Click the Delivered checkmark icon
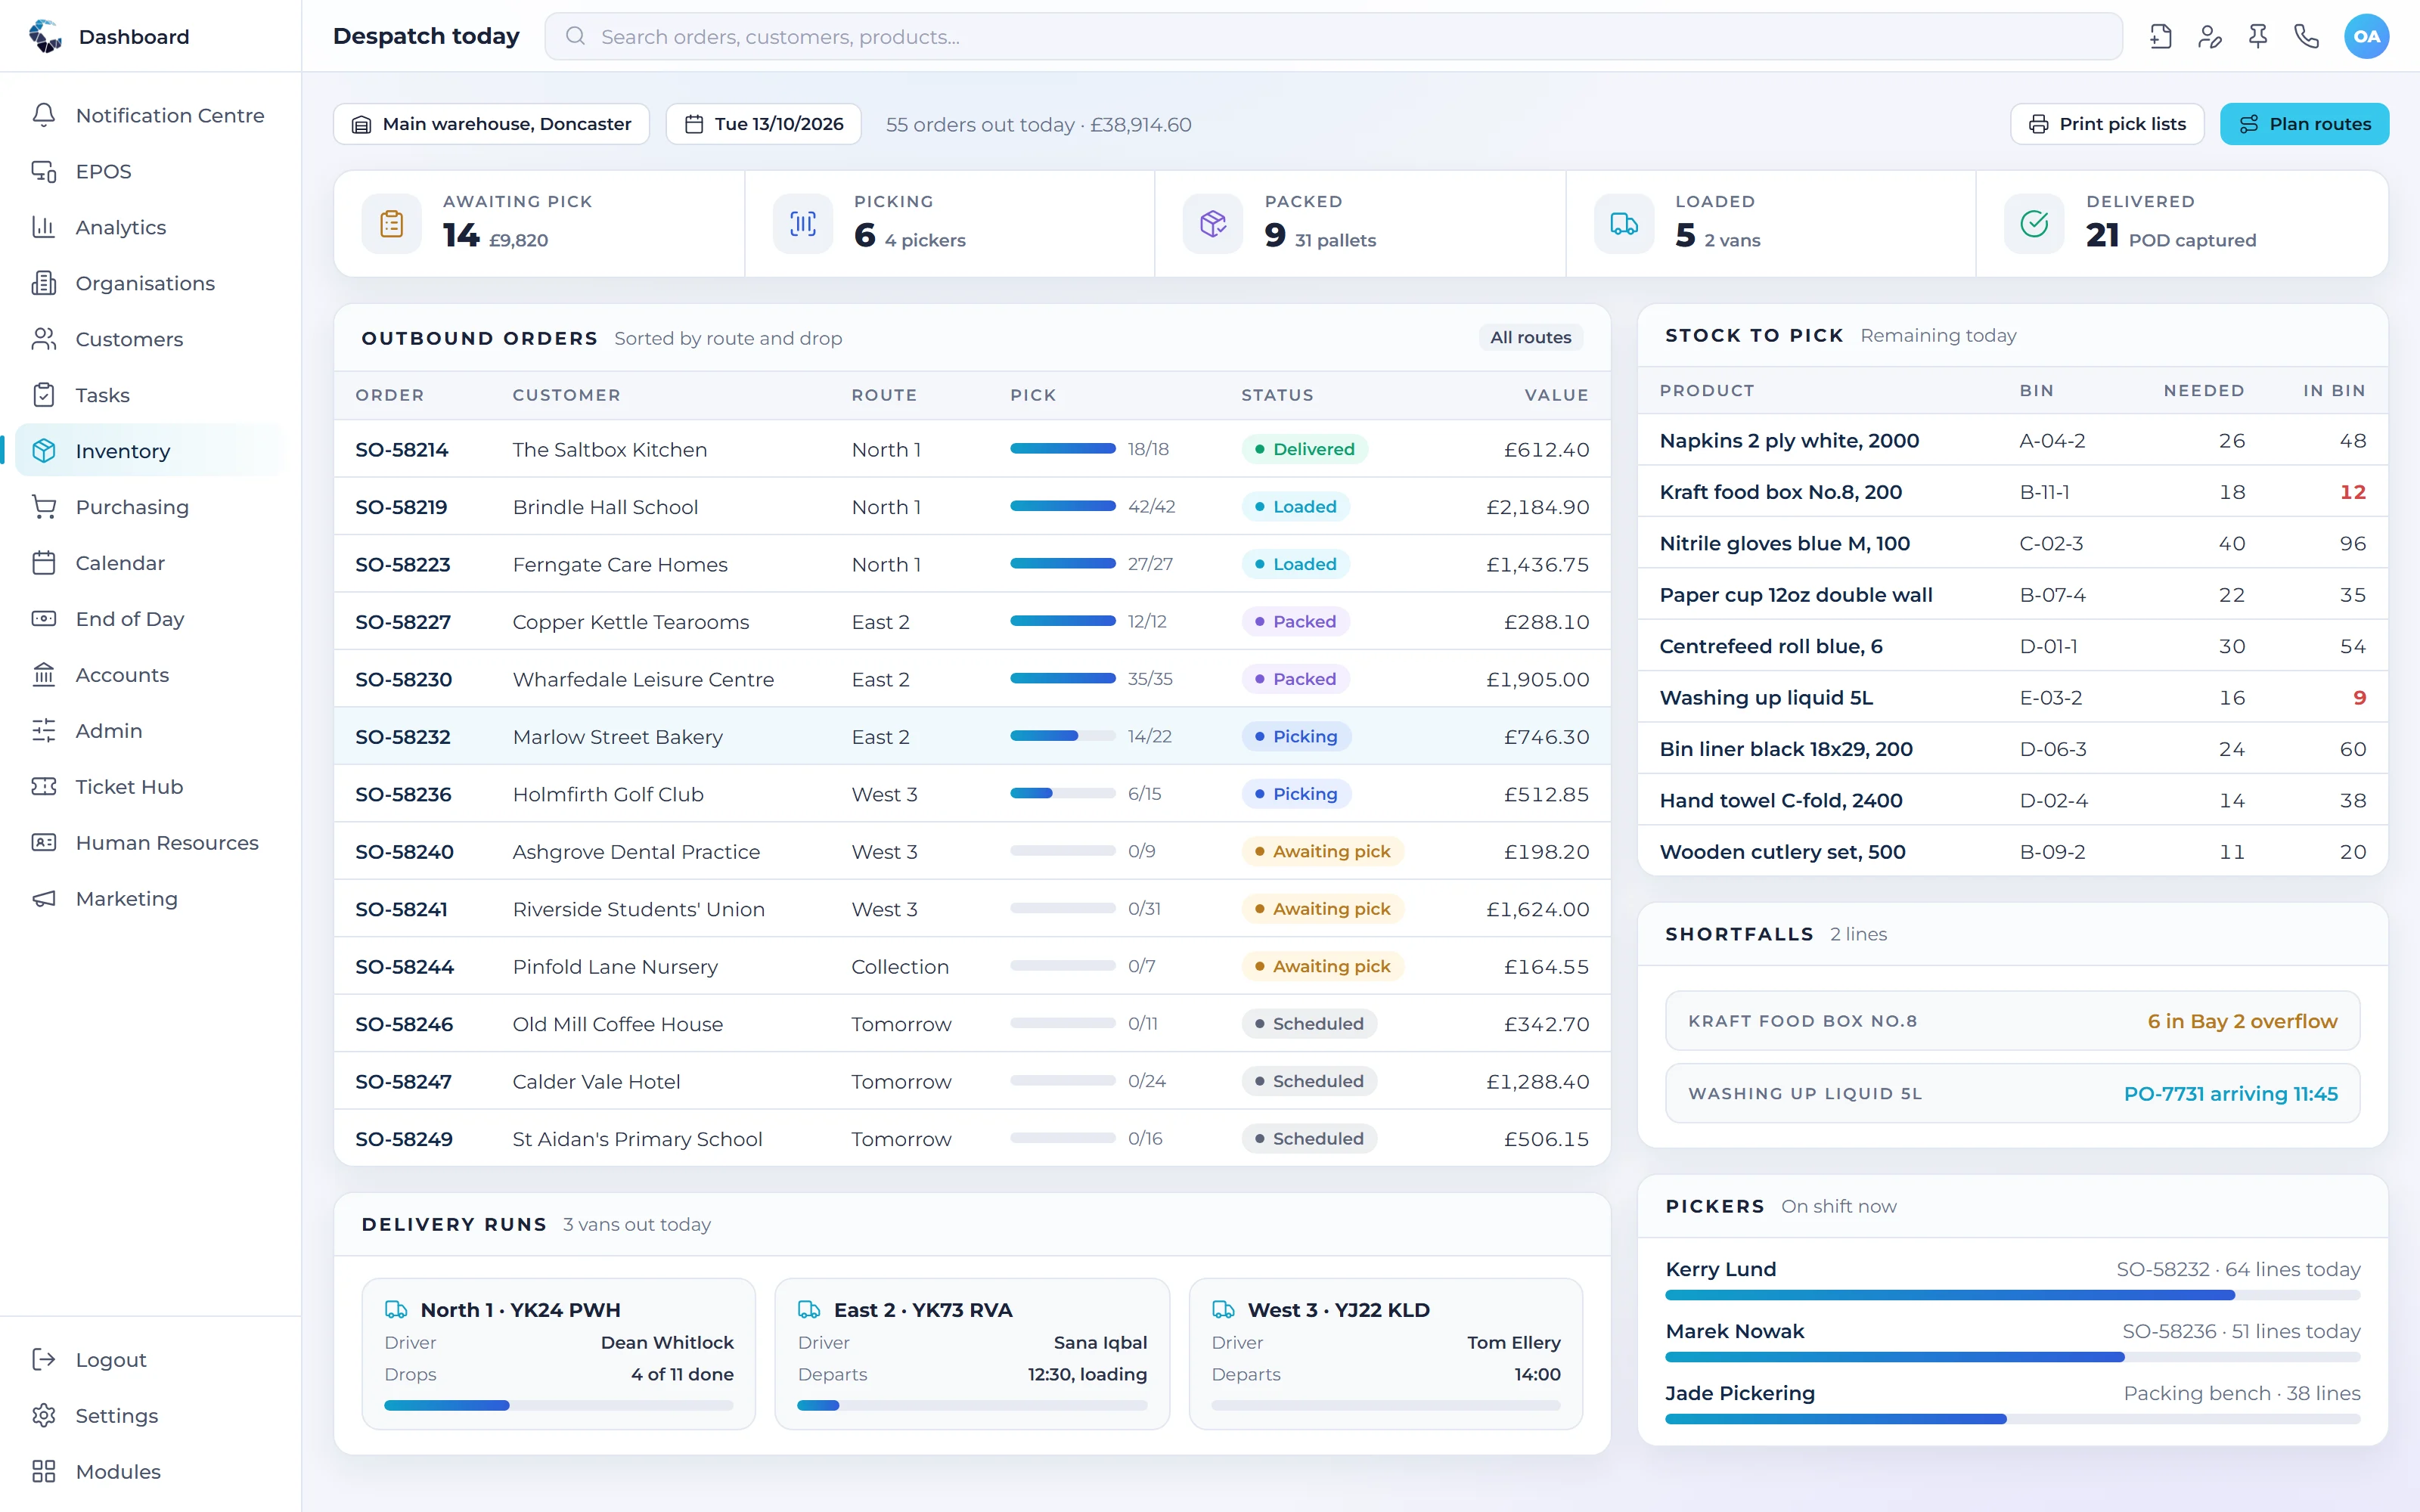The height and width of the screenshot is (1512, 2420). coord(2034,223)
